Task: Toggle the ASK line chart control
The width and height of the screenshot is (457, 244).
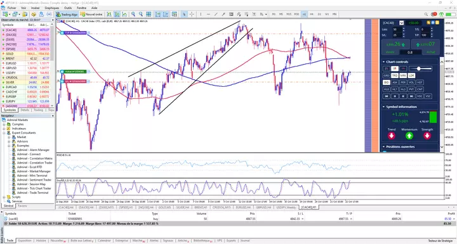Action: 395,82
